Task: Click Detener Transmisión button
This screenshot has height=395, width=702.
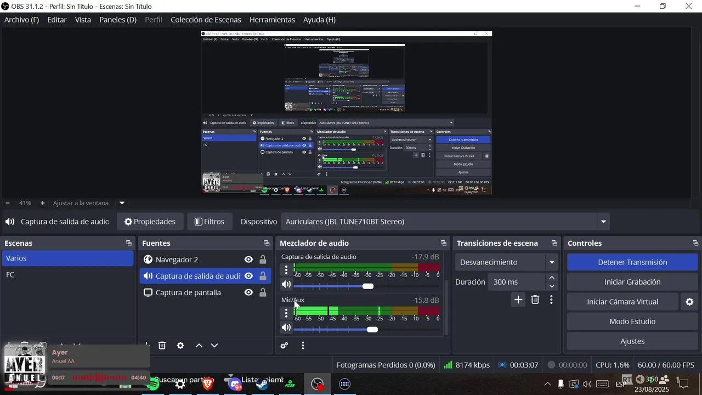Action: tap(632, 262)
